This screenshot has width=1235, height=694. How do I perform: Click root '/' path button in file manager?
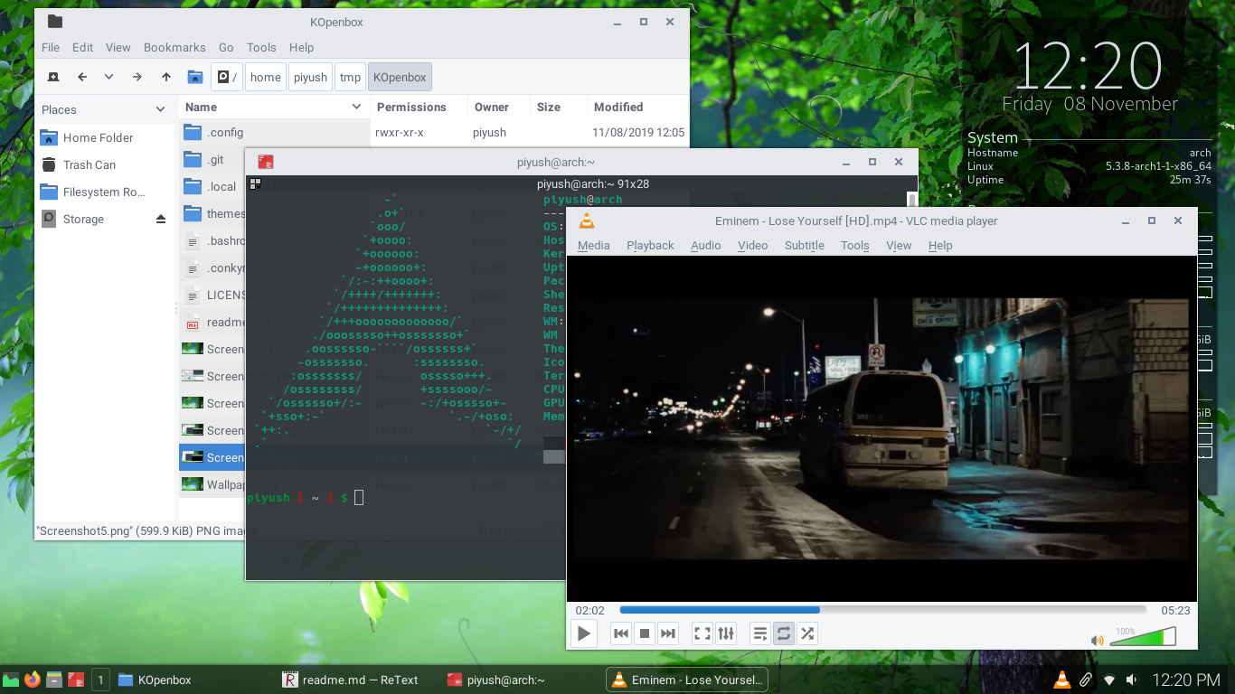pyautogui.click(x=227, y=77)
